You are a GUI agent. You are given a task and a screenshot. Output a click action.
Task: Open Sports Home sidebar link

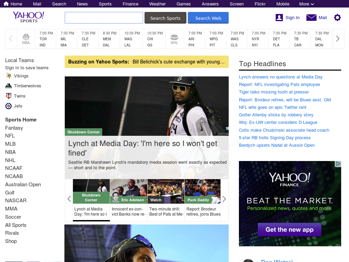pos(21,120)
